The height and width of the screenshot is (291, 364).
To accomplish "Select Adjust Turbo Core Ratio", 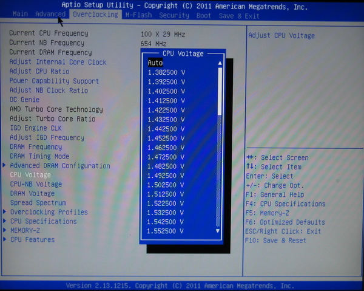I will pos(52,119).
